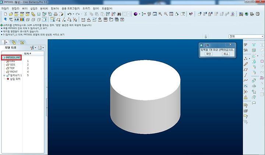Click the binoculars find icon
Viewport: 265px width, 155px height.
[119, 14]
